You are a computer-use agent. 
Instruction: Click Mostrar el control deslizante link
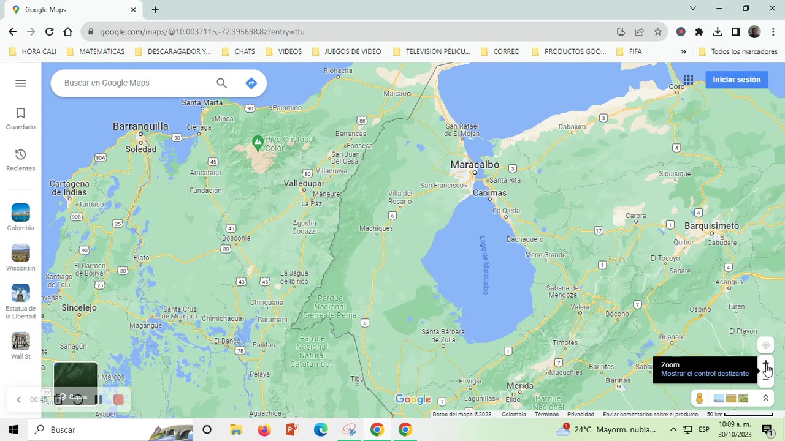point(705,374)
